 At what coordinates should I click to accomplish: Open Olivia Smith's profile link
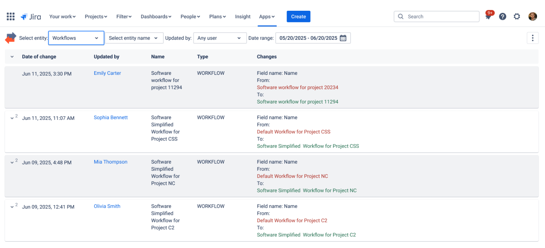(x=107, y=206)
